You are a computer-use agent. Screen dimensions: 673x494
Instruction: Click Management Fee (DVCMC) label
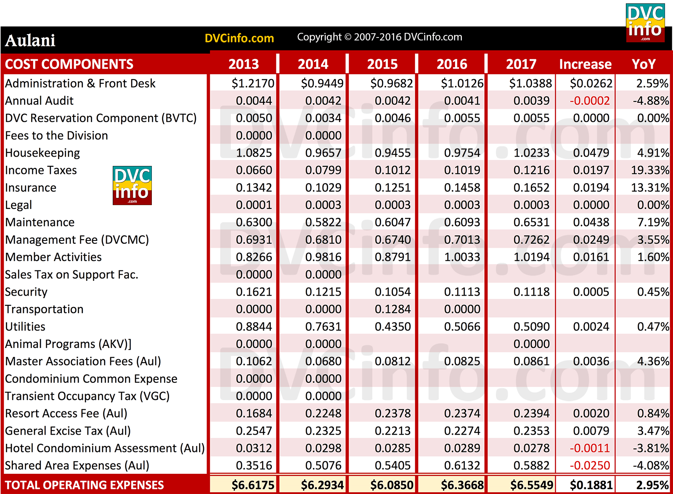coord(77,240)
